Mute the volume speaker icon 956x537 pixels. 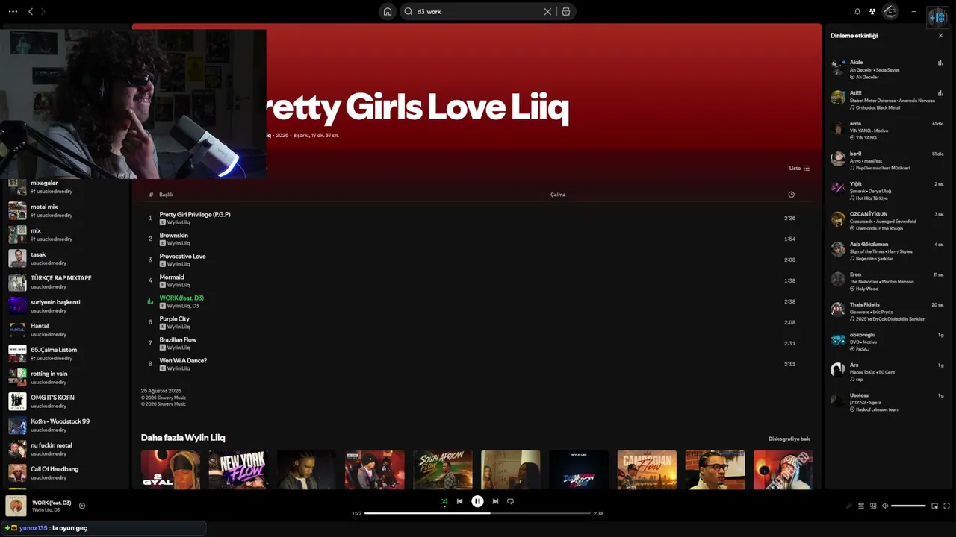point(885,506)
